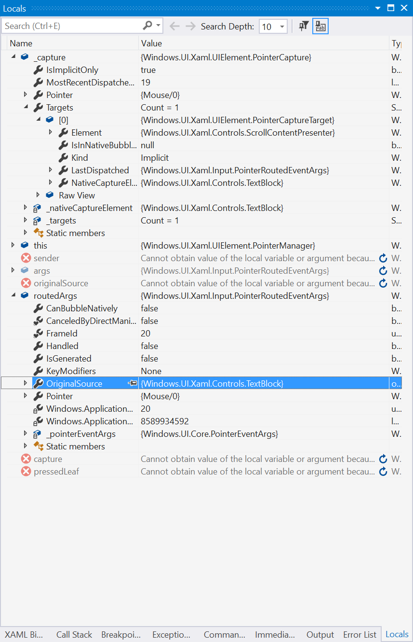Collapse the _capture tree node
The image size is (413, 642).
coord(13,57)
